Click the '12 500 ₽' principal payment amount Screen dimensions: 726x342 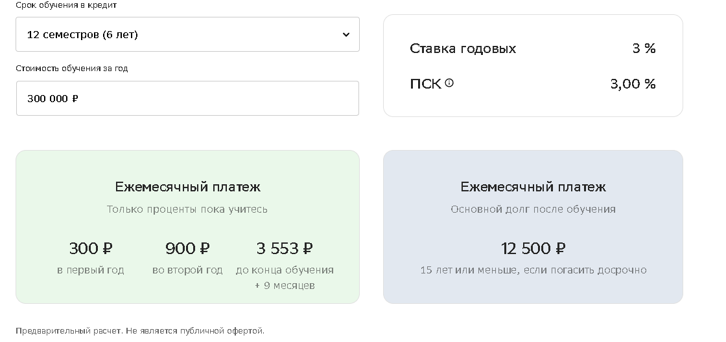pos(533,248)
